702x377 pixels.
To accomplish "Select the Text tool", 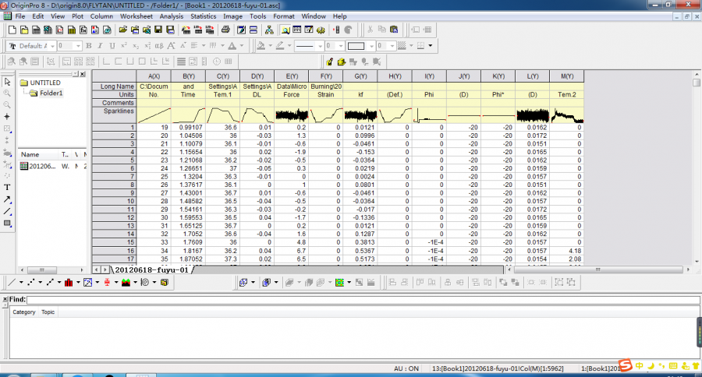I will (x=7, y=187).
